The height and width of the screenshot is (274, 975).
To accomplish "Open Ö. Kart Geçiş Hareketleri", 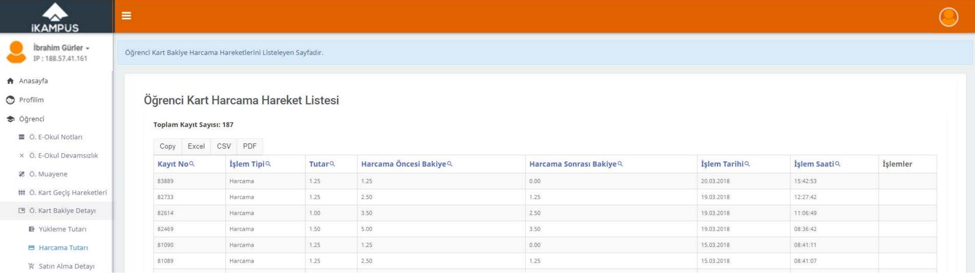I will click(x=68, y=193).
